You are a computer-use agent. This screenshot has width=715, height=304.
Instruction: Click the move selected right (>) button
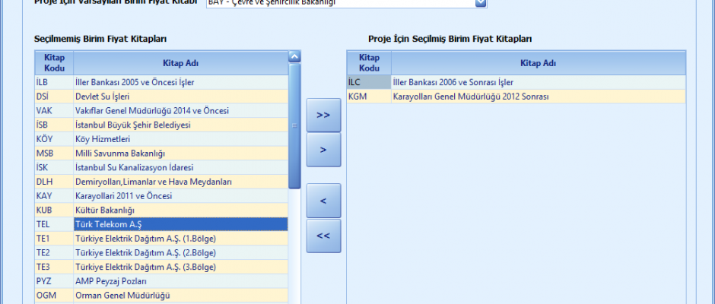[323, 150]
